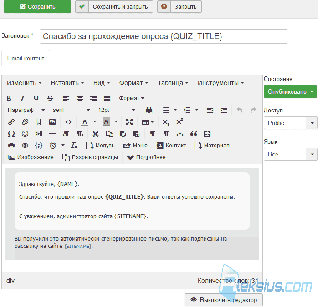The image size is (318, 307).
Task: Decrease indent of paragraph
Action: pyautogui.click(x=210, y=110)
